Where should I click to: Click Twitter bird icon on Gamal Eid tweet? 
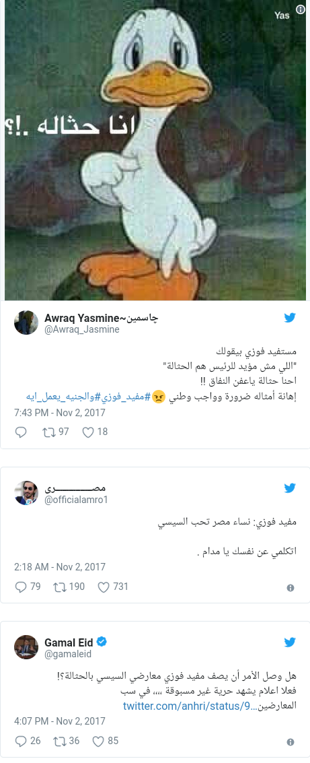click(290, 642)
